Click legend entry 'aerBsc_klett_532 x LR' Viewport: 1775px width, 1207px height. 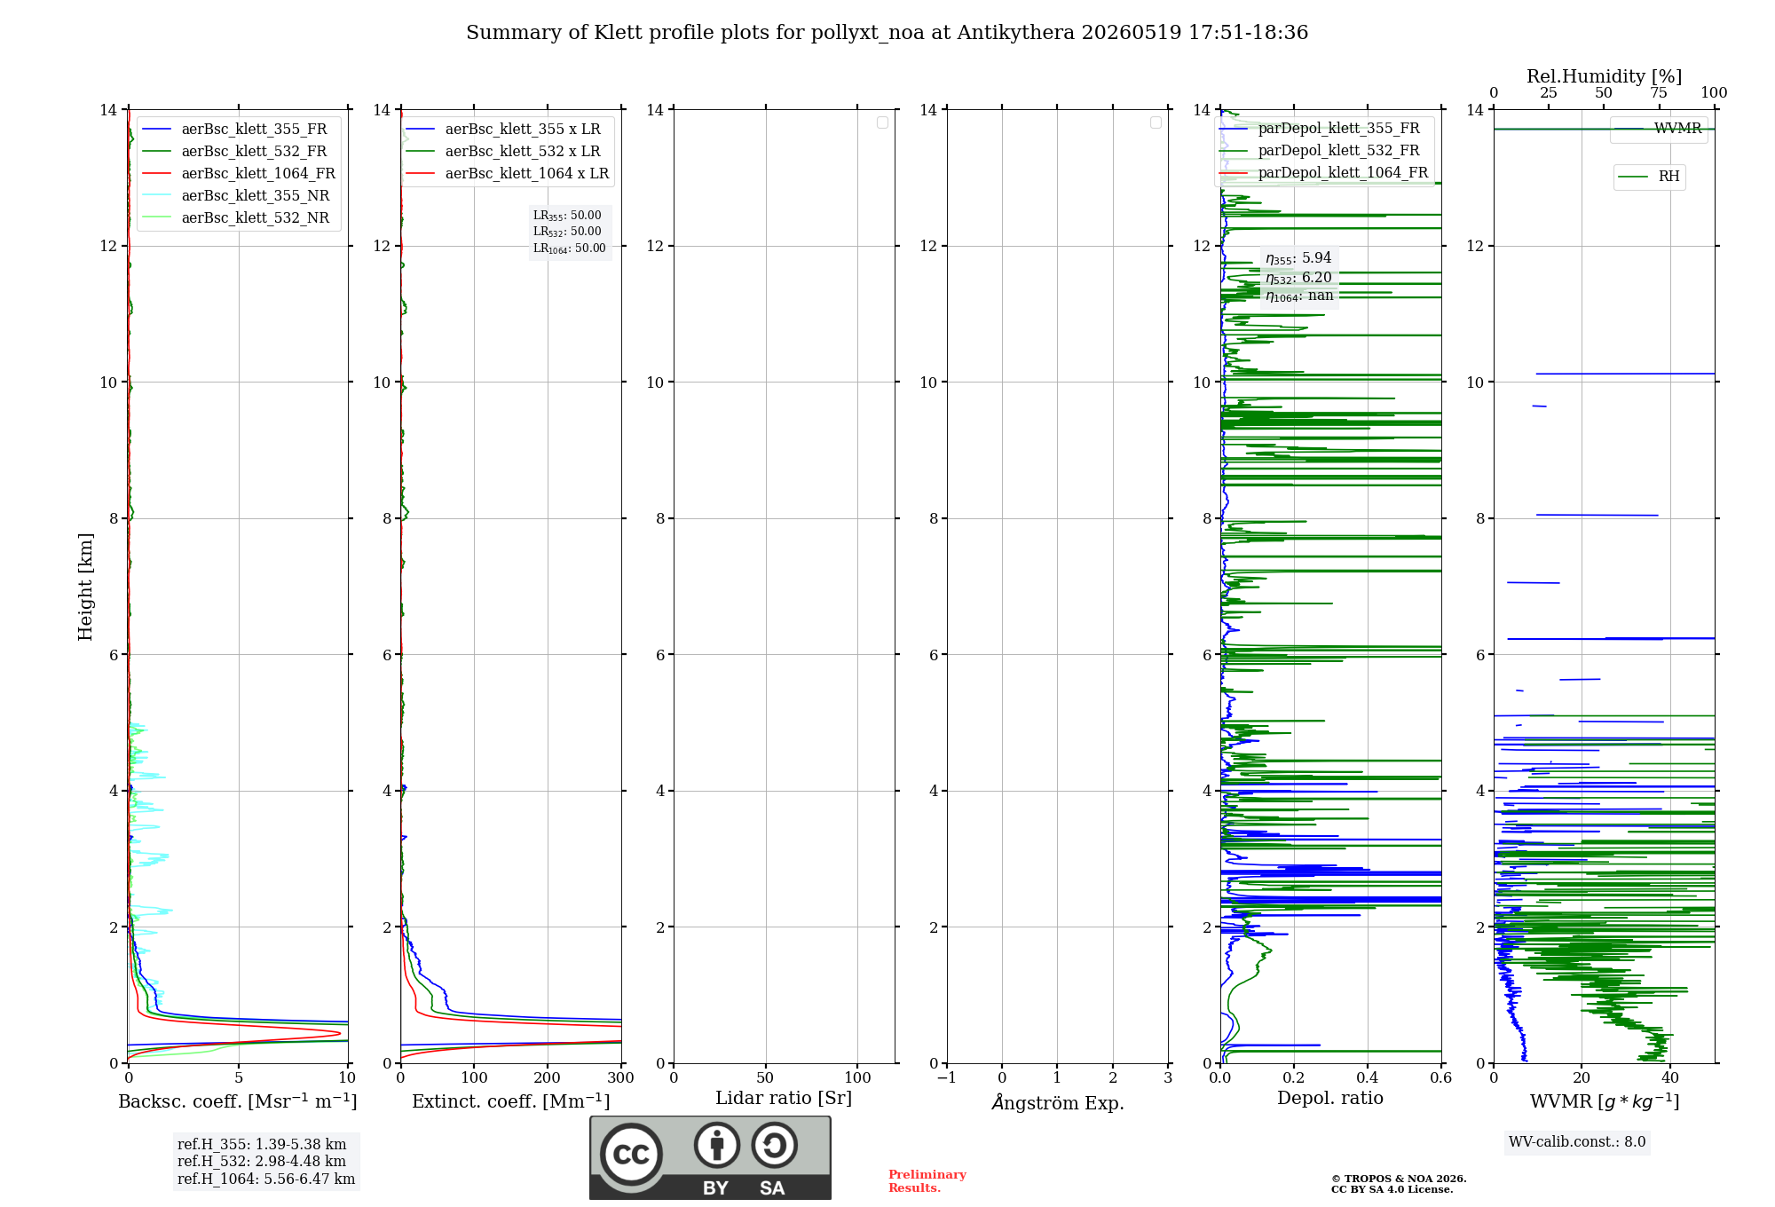tap(523, 152)
